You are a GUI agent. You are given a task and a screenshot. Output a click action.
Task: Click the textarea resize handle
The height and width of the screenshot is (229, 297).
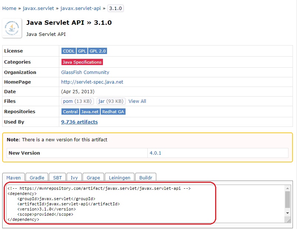coord(288,220)
